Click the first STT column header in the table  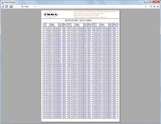coord(45,25)
